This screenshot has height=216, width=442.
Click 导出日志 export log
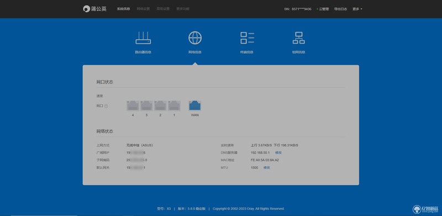(x=340, y=9)
